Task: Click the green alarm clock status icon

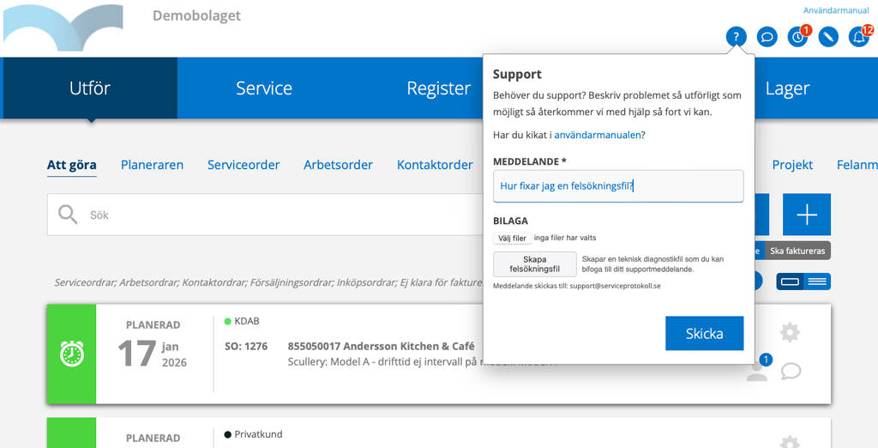Action: coord(72,354)
